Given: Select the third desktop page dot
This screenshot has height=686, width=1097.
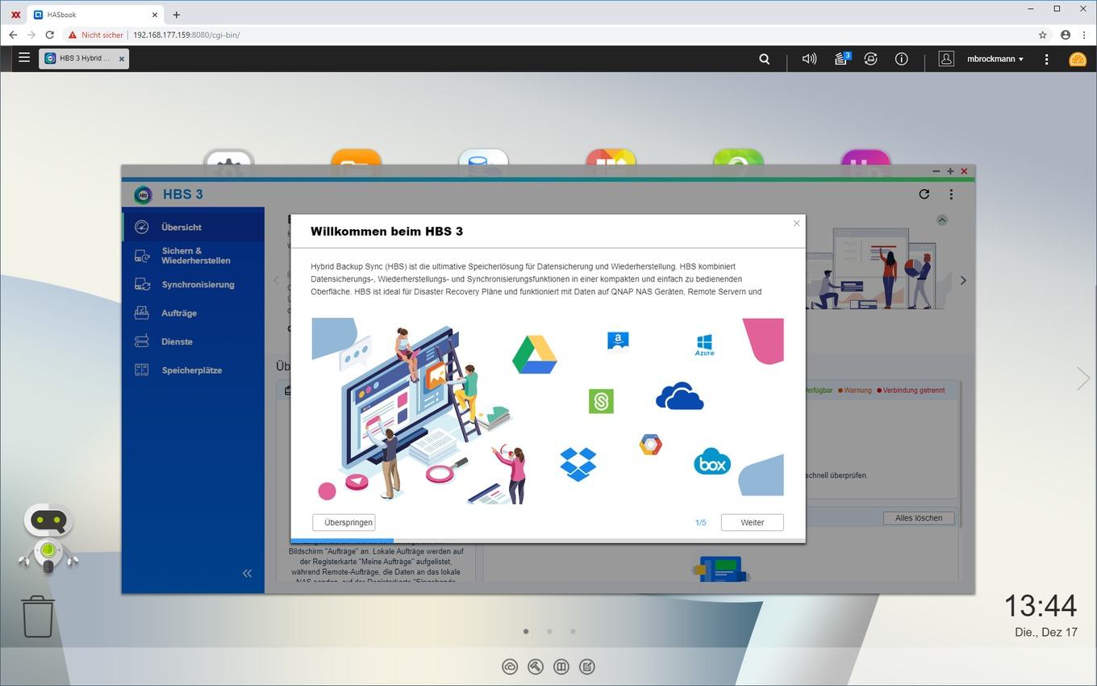Looking at the screenshot, I should 573,631.
